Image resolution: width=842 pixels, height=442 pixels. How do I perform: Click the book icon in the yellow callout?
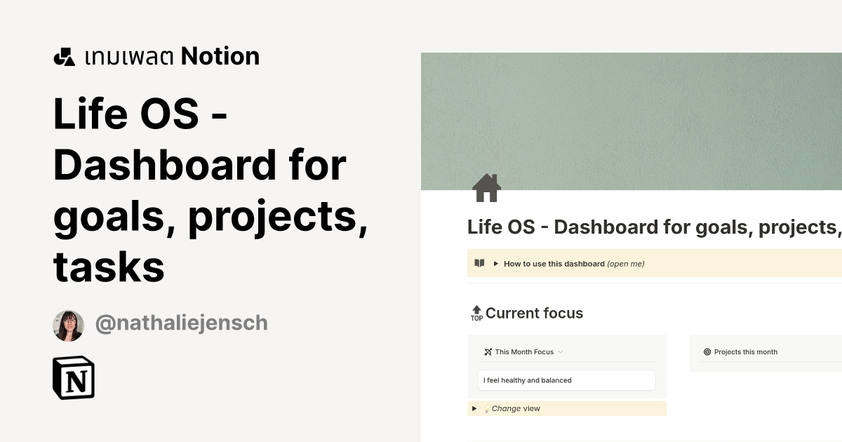pos(479,263)
